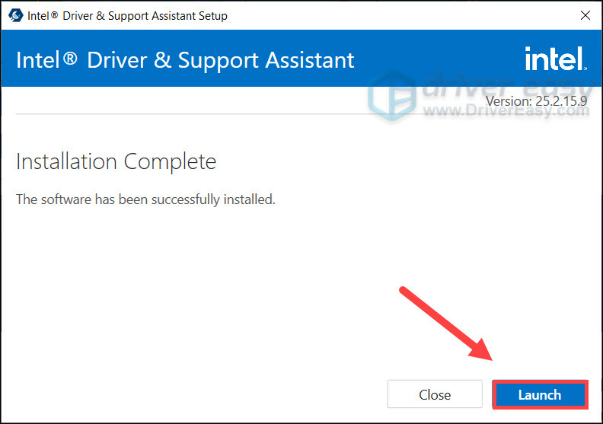Click the Intel DSA title bar icon
Viewport: 603px width, 424px height.
[15, 15]
